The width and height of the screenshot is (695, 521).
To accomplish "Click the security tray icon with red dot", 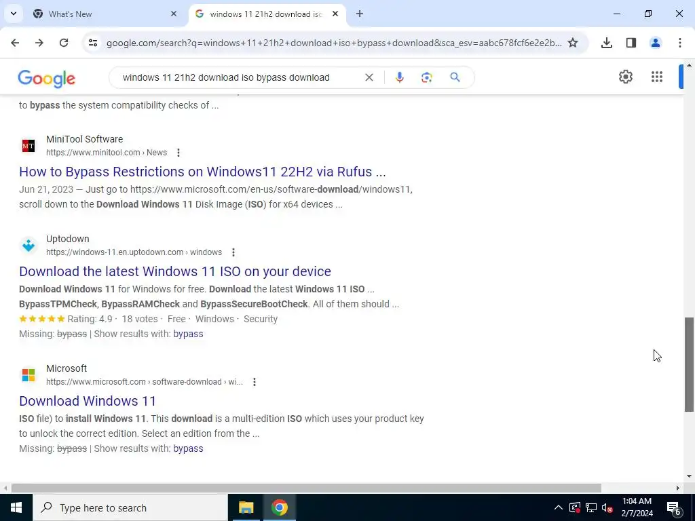I will (x=574, y=507).
